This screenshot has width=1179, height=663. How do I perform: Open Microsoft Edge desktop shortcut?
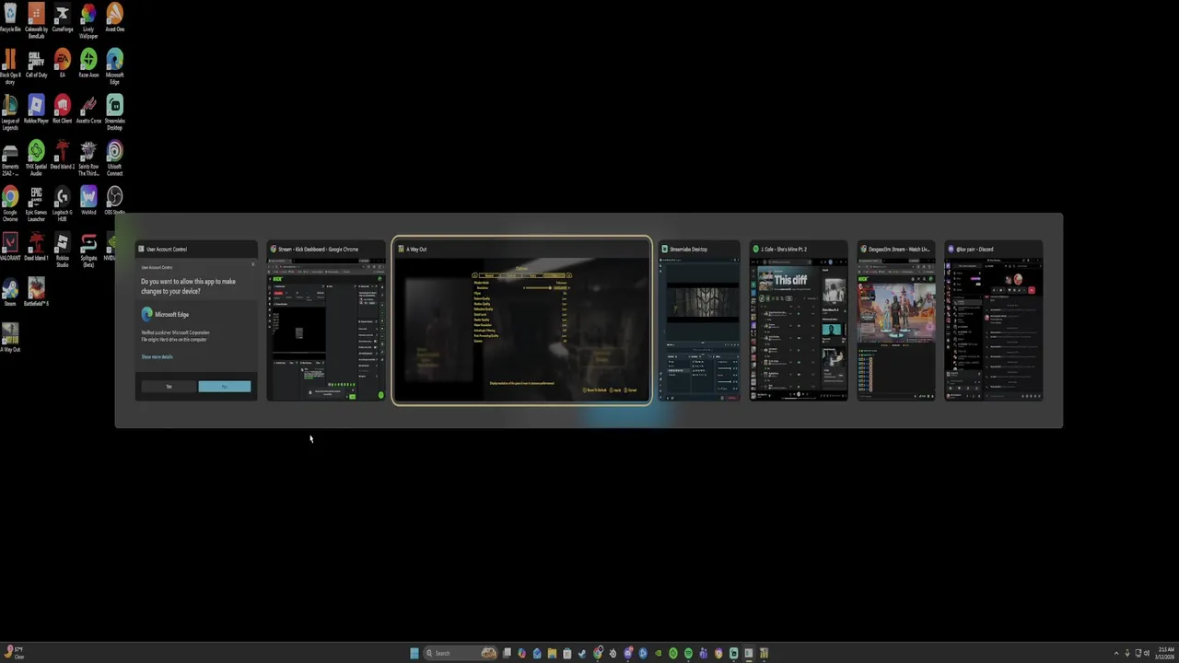pyautogui.click(x=114, y=66)
